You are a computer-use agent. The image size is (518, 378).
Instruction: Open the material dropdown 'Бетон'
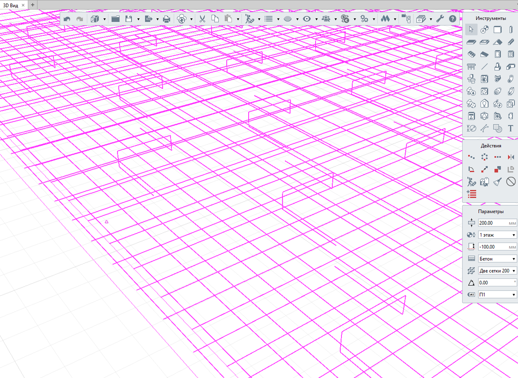point(497,259)
